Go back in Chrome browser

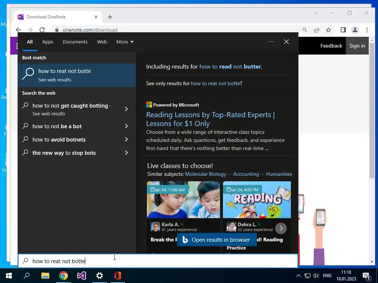(18, 30)
